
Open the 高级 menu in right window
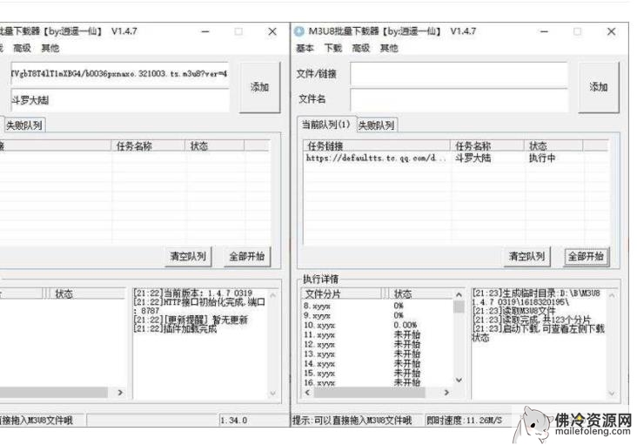360,48
